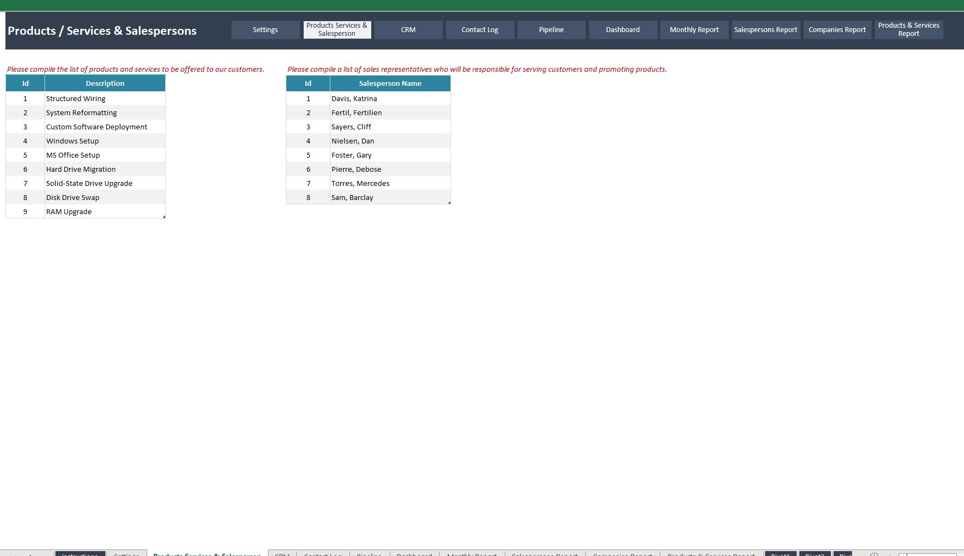
Task: Select the Description column header
Action: click(x=105, y=84)
